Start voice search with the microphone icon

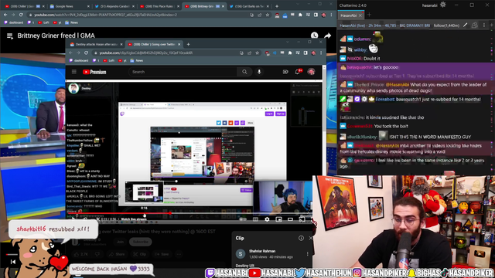(x=259, y=72)
